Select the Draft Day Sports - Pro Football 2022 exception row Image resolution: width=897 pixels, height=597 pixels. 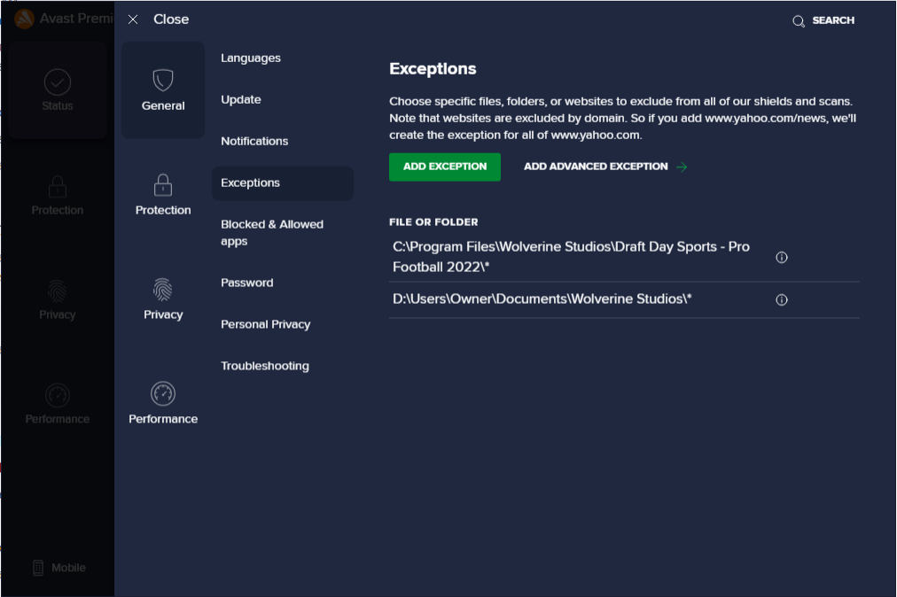(x=624, y=258)
